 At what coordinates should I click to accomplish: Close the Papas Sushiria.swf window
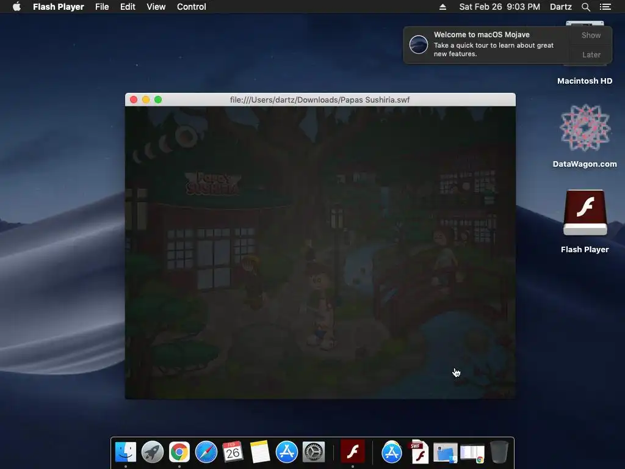(134, 100)
